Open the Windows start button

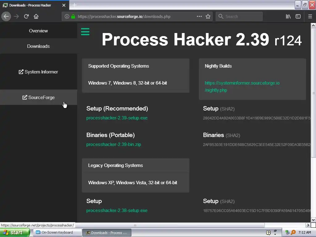click(x=15, y=232)
